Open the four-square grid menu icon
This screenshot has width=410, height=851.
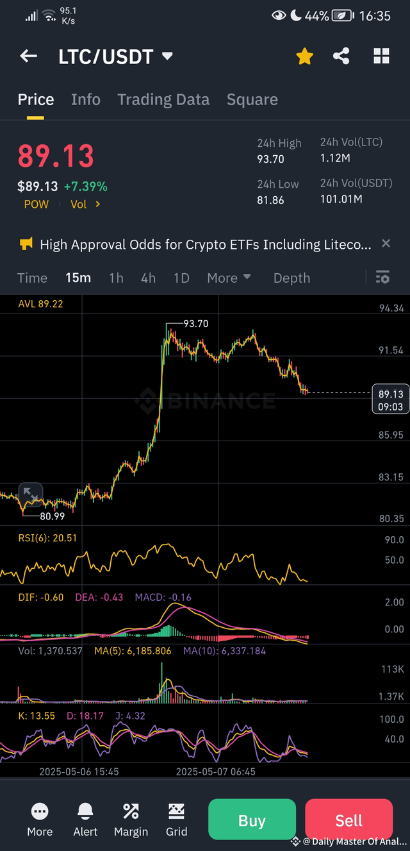click(381, 56)
